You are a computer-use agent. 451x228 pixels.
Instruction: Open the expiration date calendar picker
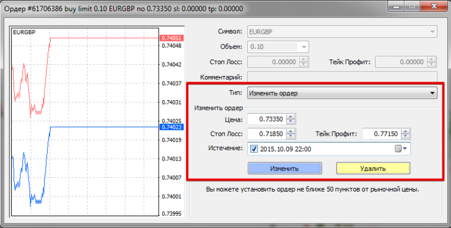401,149
